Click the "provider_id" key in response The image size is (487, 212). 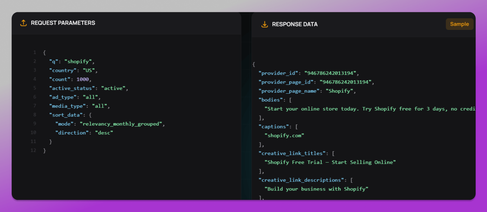coord(278,73)
